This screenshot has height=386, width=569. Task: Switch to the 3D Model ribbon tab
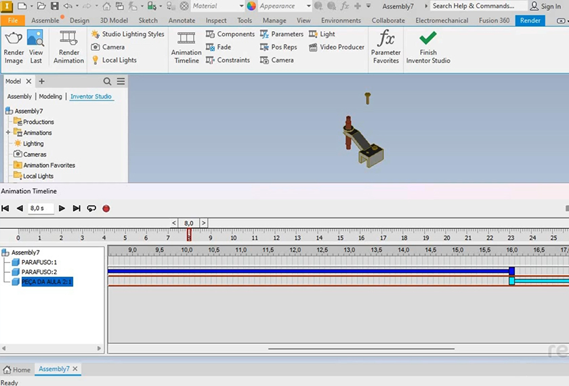pos(114,20)
